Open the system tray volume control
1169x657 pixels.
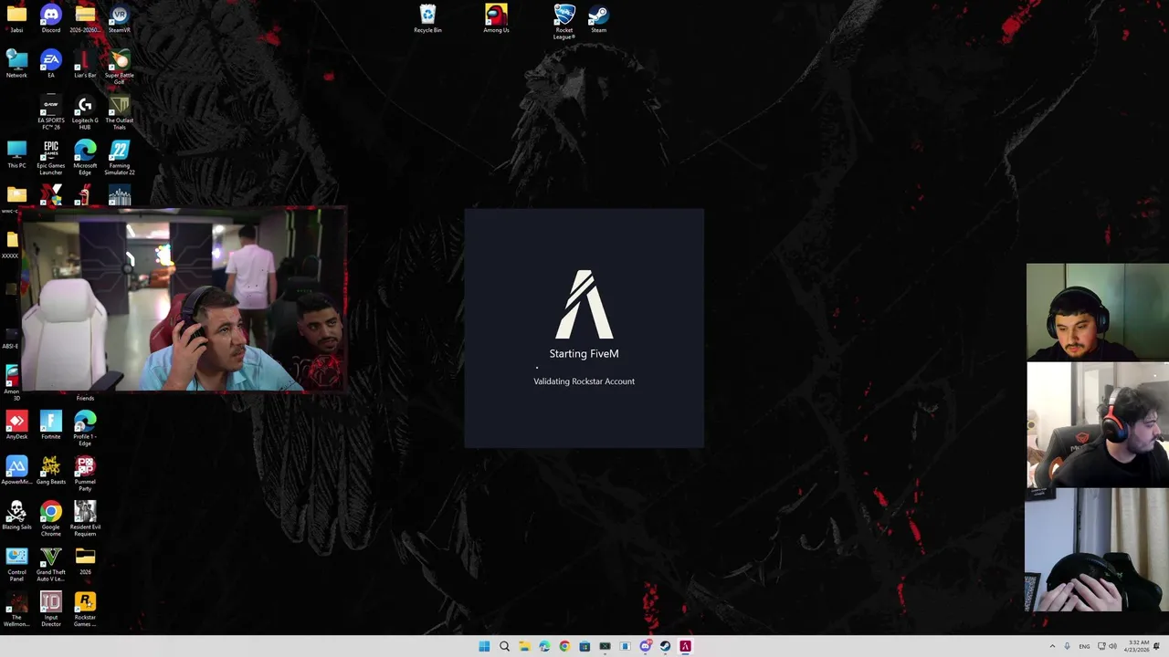(x=1112, y=646)
